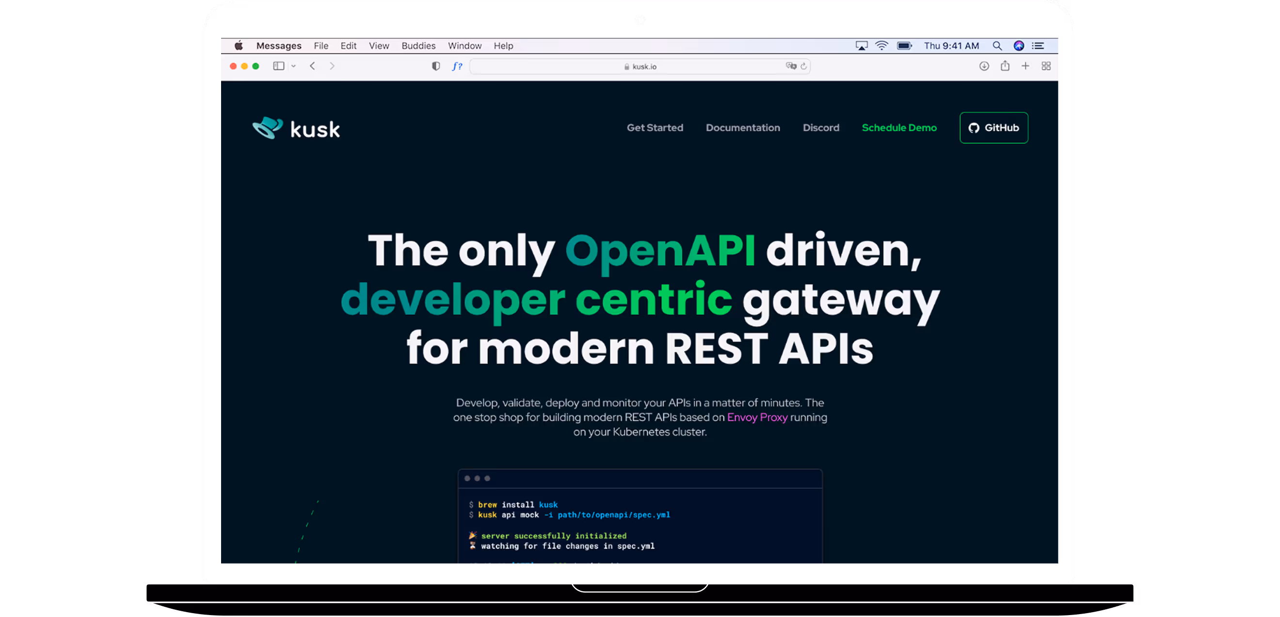Click the Wi-Fi status icon
Image resolution: width=1280 pixels, height=617 pixels.
(x=881, y=46)
